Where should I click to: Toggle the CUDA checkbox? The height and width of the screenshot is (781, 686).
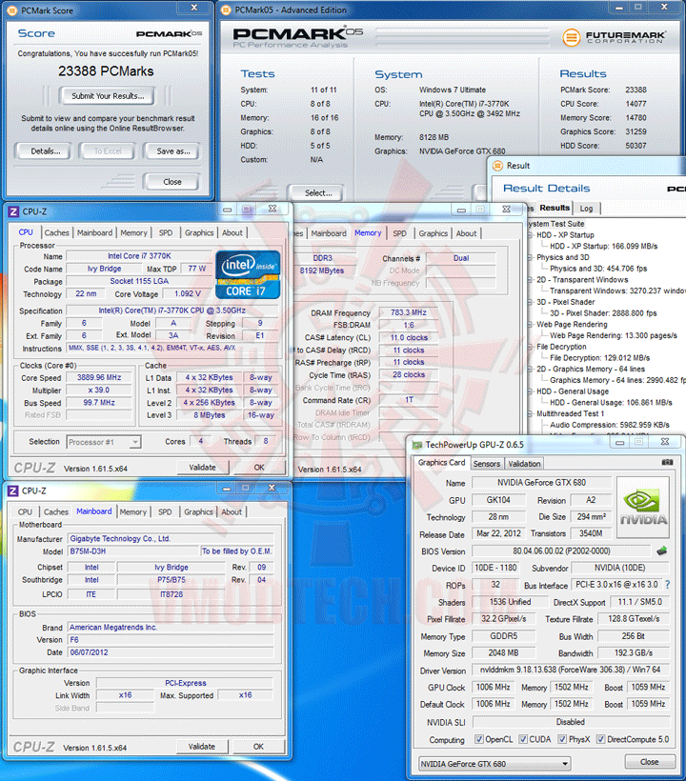pos(522,739)
